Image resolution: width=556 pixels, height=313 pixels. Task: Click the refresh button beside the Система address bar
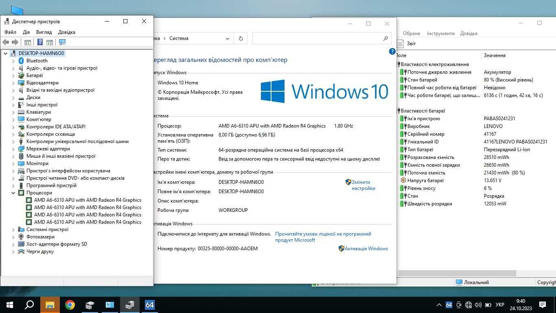[241, 38]
